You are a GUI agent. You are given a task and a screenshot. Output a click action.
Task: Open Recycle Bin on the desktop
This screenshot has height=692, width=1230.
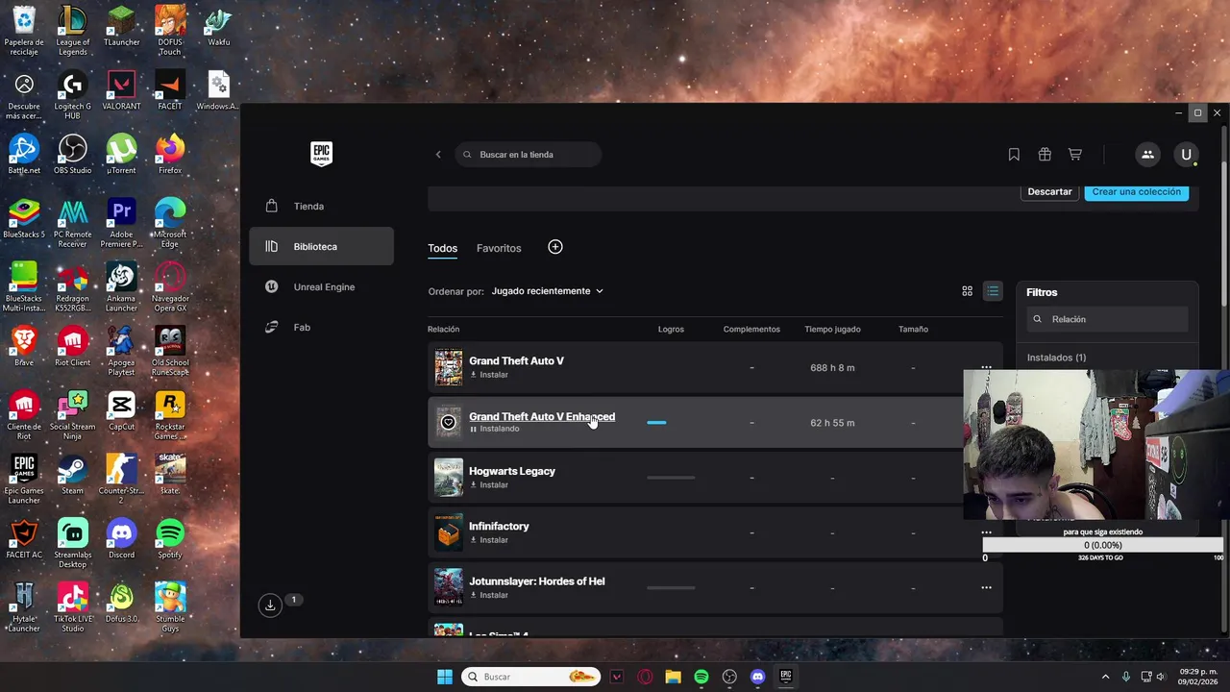click(24, 29)
